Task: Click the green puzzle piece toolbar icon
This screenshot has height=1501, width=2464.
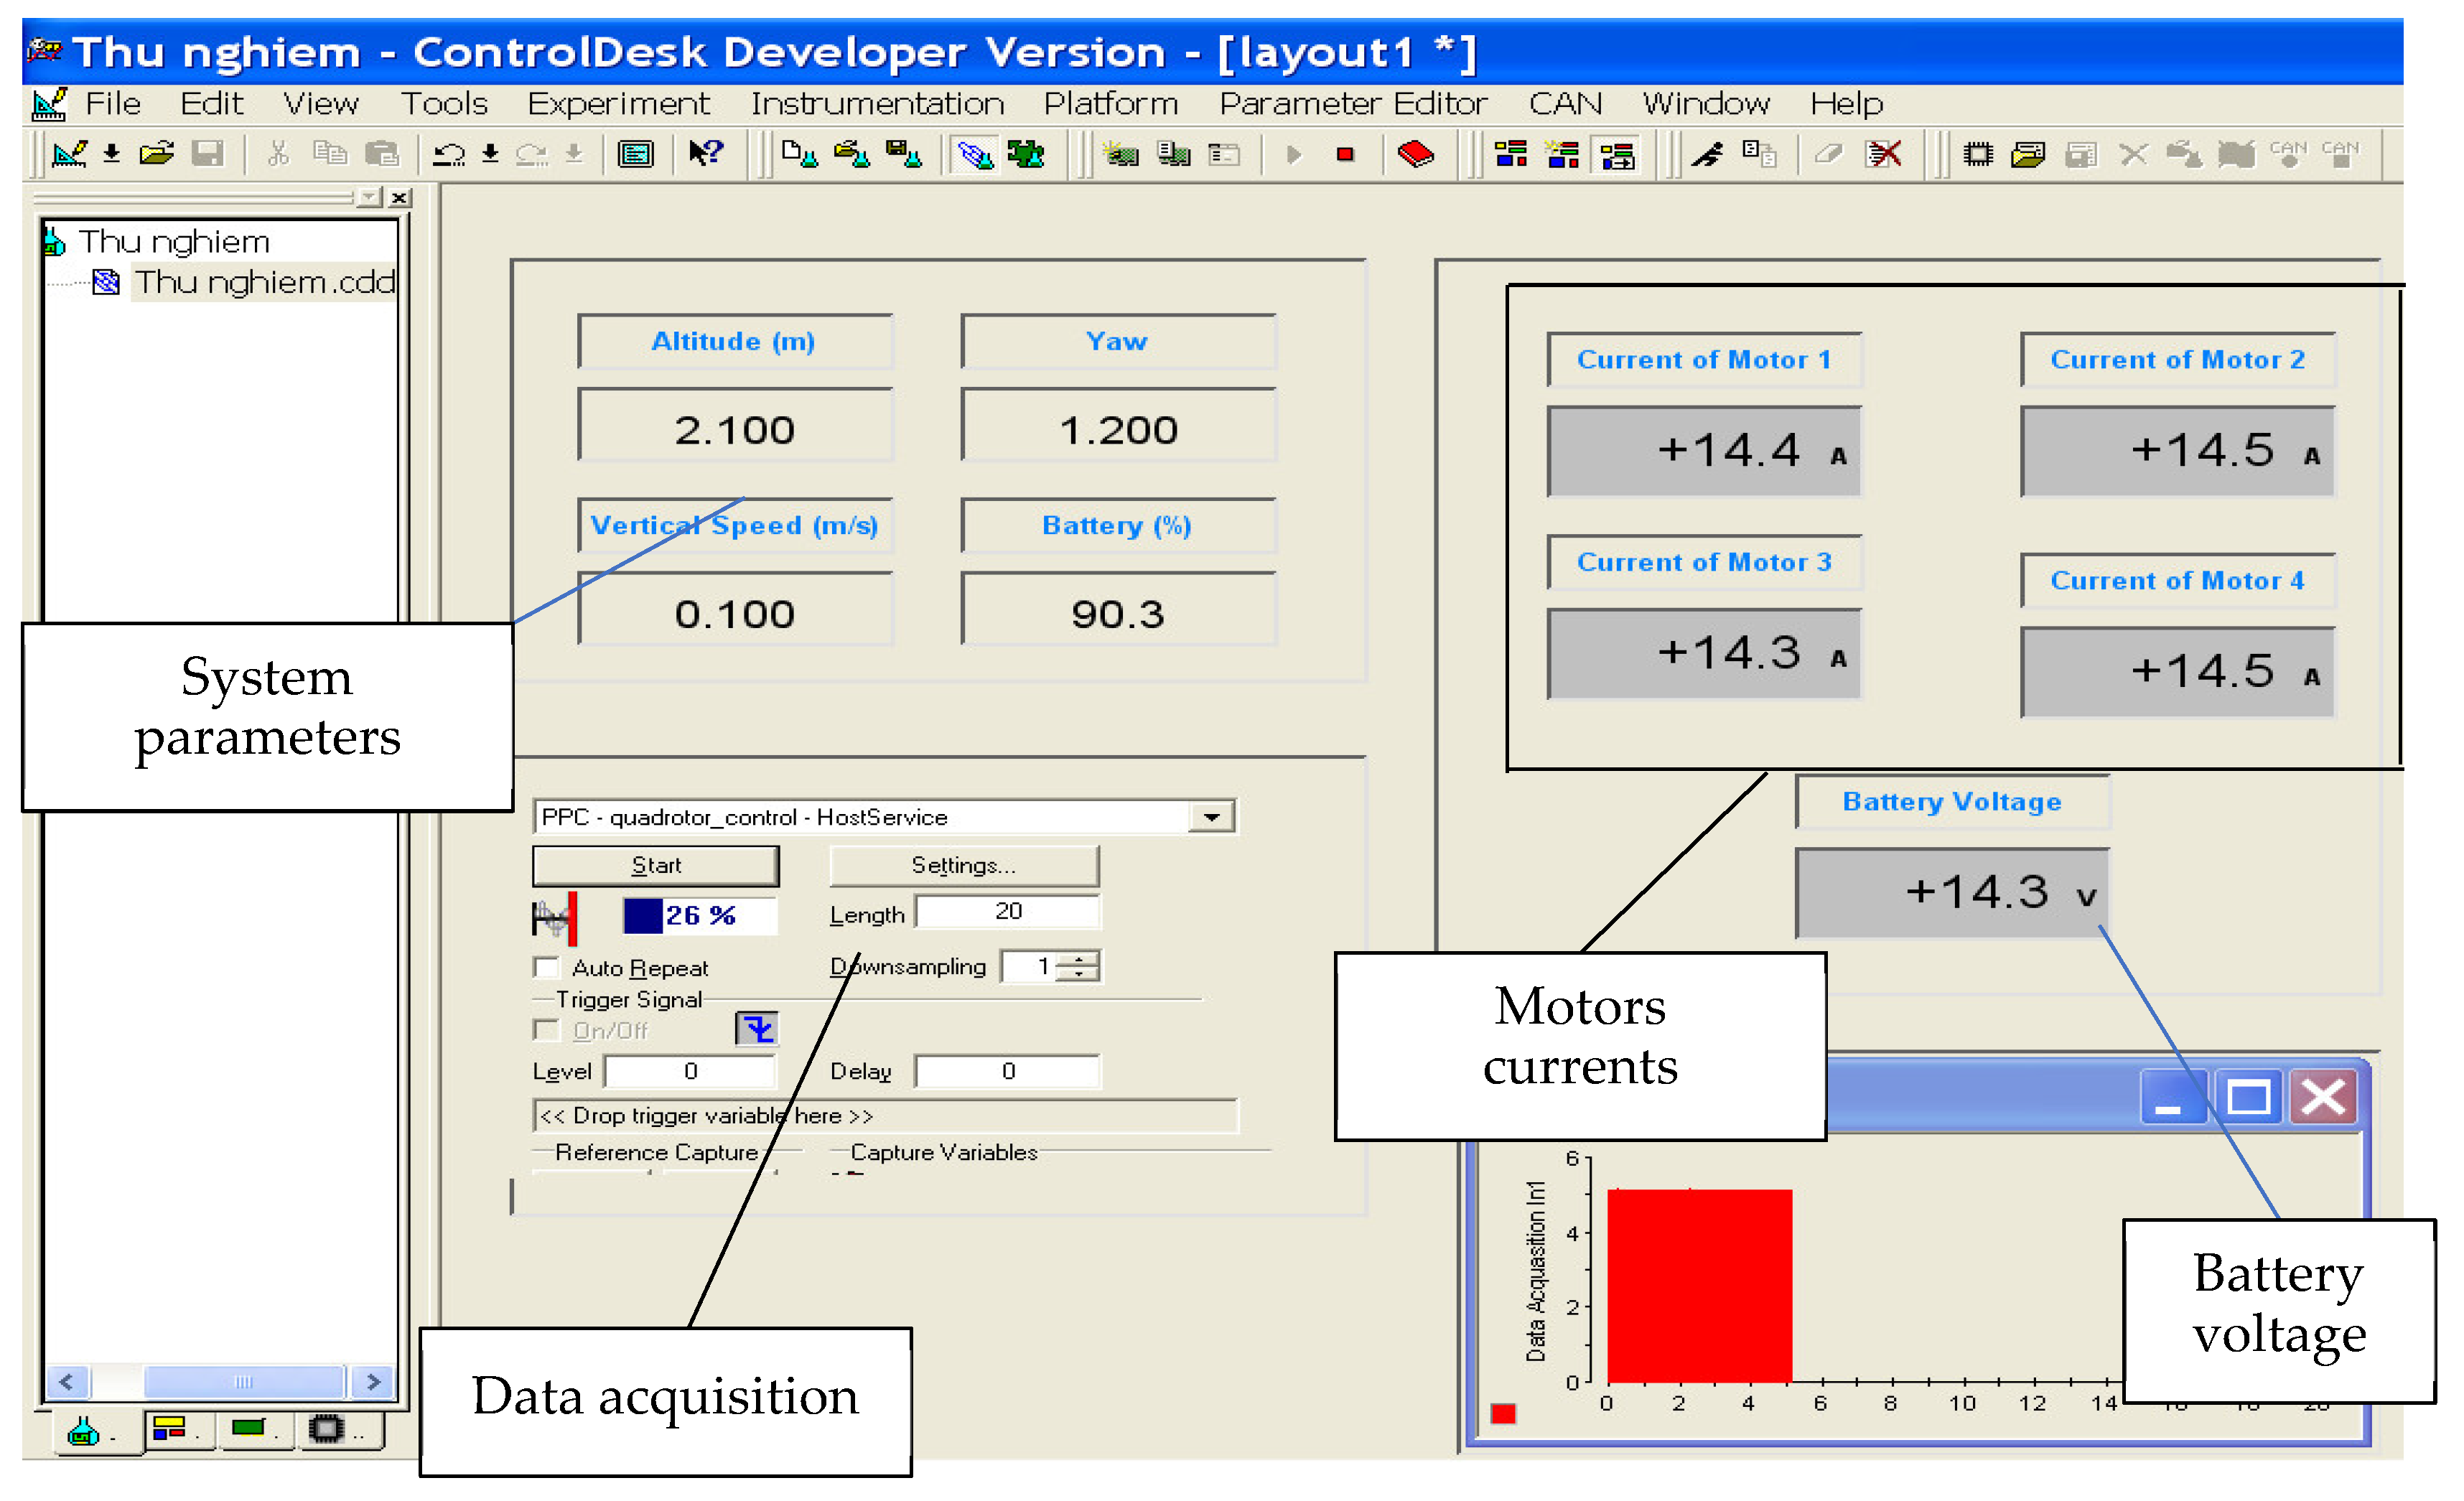Action: click(1026, 154)
